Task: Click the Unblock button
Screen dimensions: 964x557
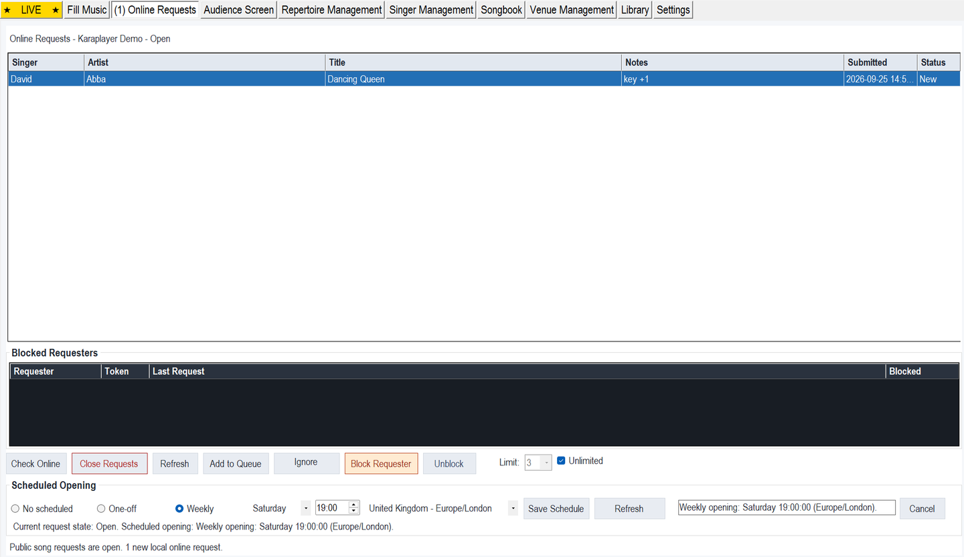Action: (x=449, y=464)
